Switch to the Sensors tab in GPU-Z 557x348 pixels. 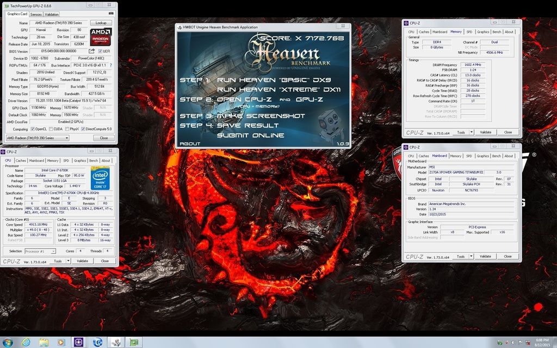pyautogui.click(x=36, y=15)
